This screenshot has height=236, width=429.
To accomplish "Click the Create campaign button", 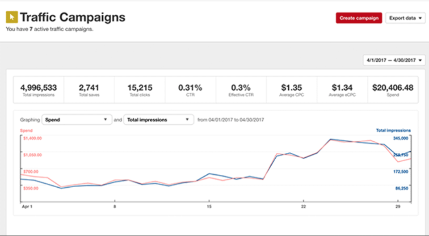I will [359, 18].
